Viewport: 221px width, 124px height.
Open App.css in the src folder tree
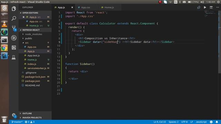[32, 47]
